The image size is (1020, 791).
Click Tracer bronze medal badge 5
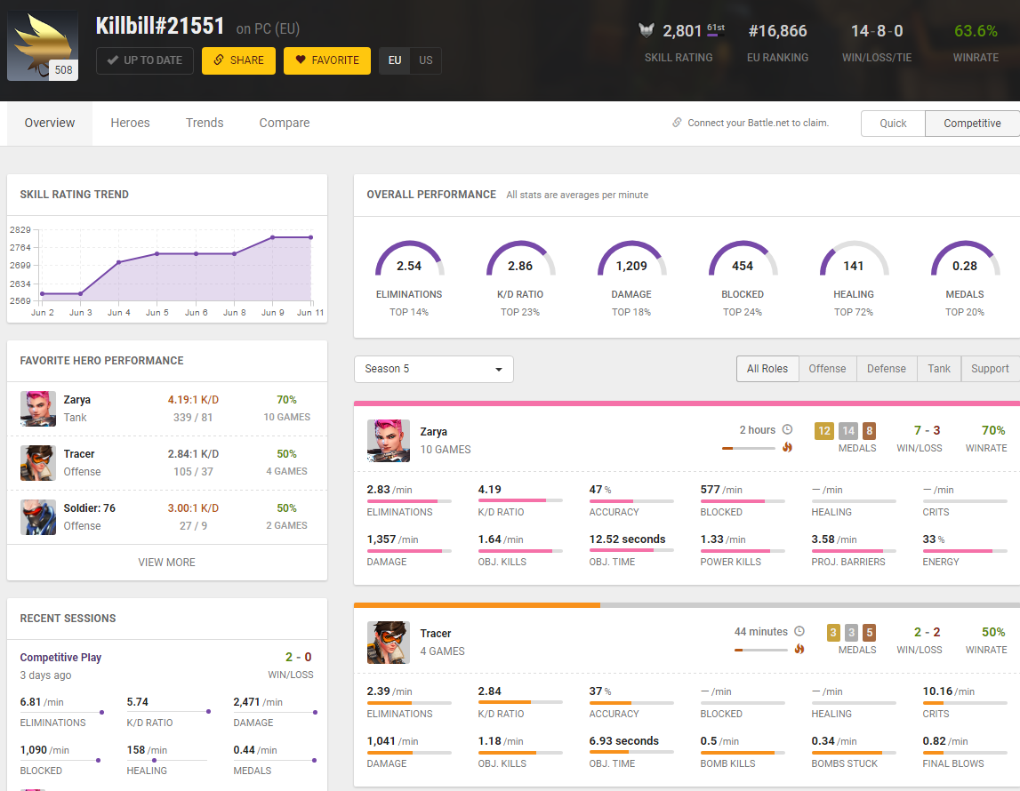[869, 633]
